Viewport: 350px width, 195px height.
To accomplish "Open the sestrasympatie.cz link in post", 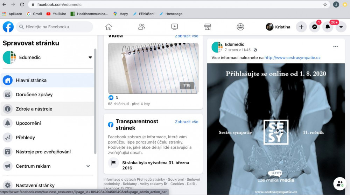I will click(292, 57).
